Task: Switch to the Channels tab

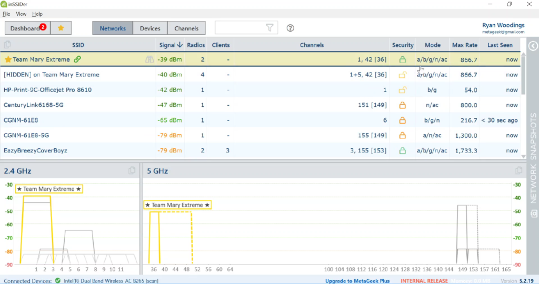Action: [x=186, y=28]
